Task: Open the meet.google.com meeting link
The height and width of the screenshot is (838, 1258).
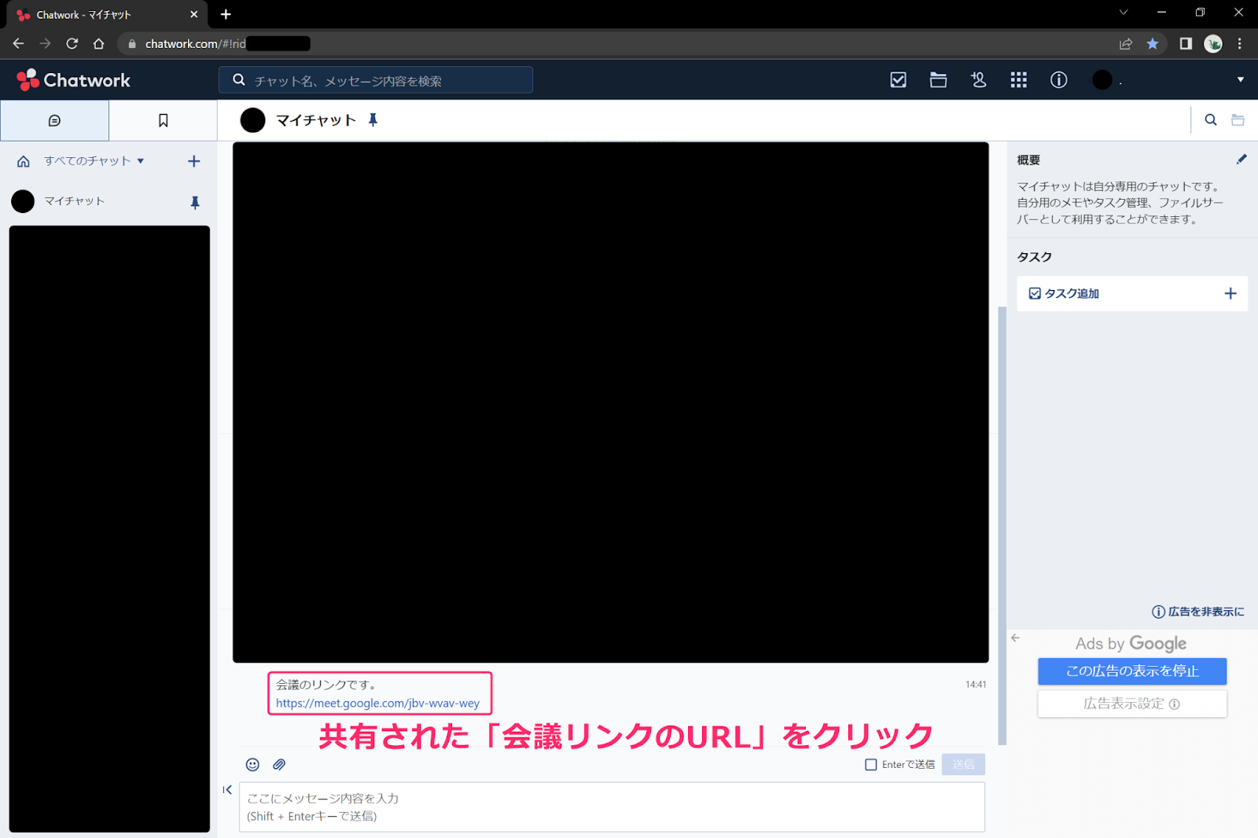Action: pos(377,704)
